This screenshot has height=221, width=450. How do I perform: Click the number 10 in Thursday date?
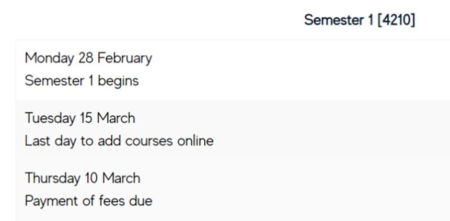tap(91, 178)
